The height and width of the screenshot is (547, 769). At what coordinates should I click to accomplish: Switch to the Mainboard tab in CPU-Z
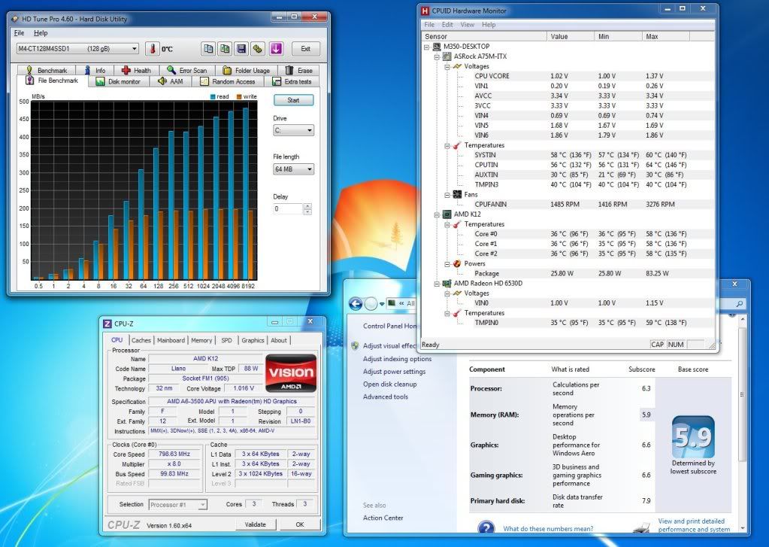[x=171, y=340]
